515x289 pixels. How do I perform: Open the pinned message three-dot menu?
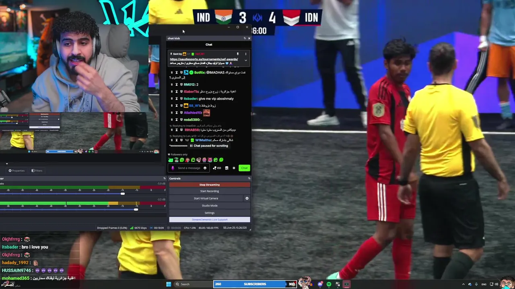245,54
